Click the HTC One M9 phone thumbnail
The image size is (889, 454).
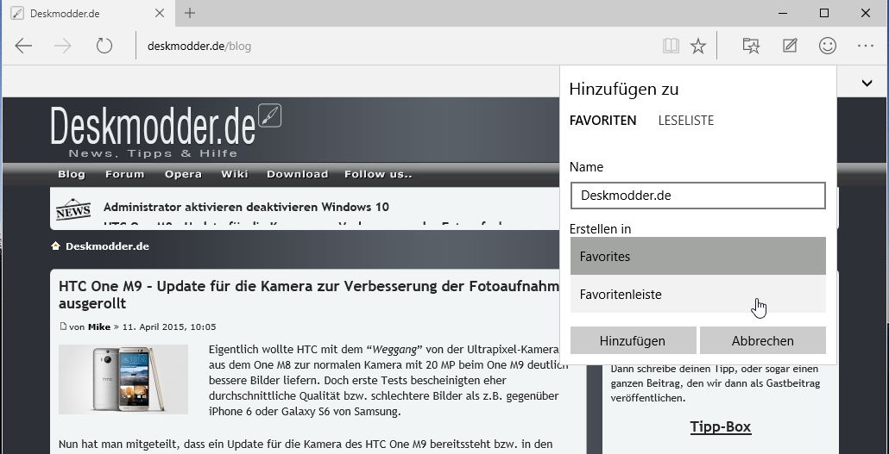tap(123, 379)
